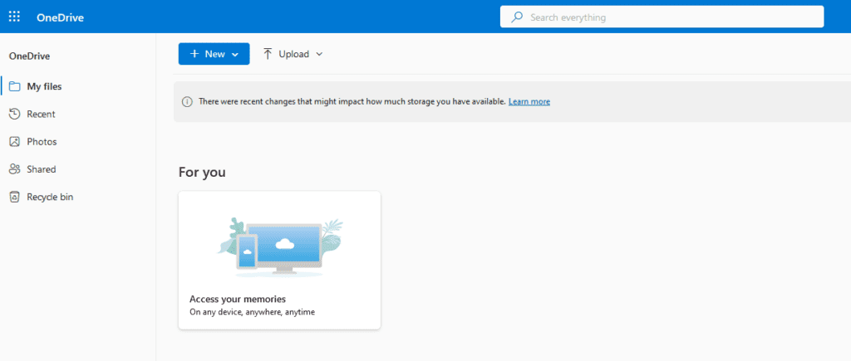The image size is (851, 361).
Task: Expand the New button dropdown chevron
Action: [x=235, y=55]
